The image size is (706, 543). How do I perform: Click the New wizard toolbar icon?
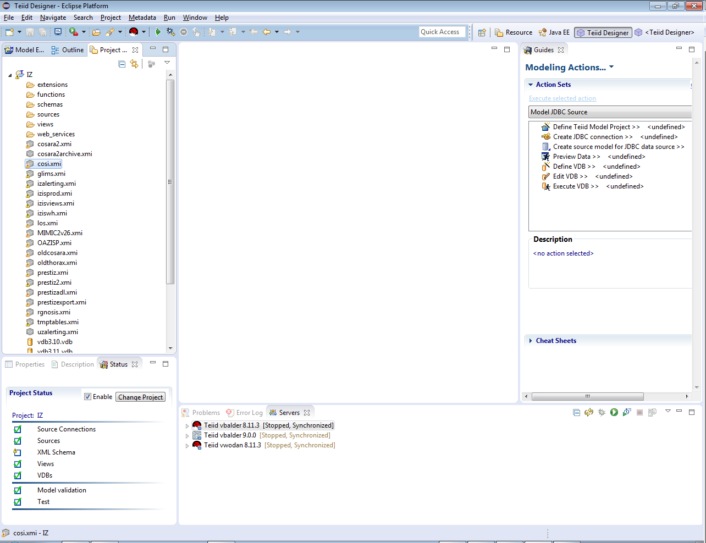pyautogui.click(x=9, y=32)
